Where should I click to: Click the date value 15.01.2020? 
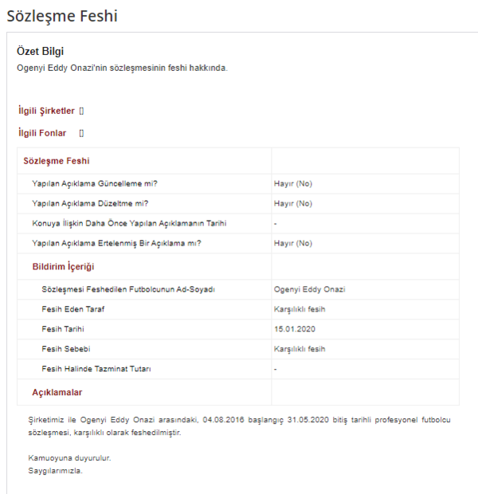(294, 328)
